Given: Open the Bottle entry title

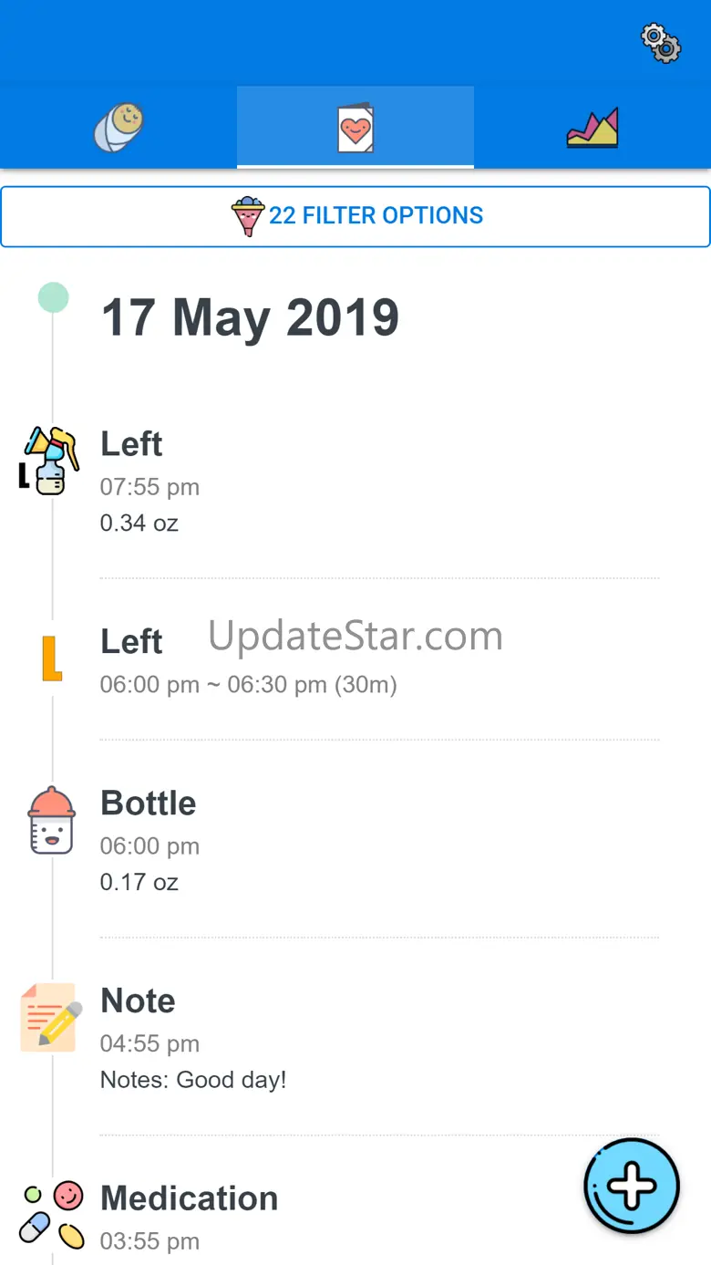Looking at the screenshot, I should tap(149, 804).
